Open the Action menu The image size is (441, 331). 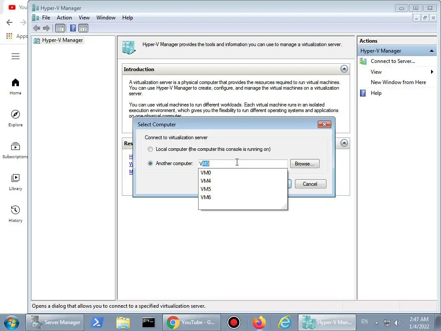64,17
